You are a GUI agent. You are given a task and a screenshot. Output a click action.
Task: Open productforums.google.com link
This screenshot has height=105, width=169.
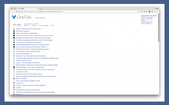24,54
